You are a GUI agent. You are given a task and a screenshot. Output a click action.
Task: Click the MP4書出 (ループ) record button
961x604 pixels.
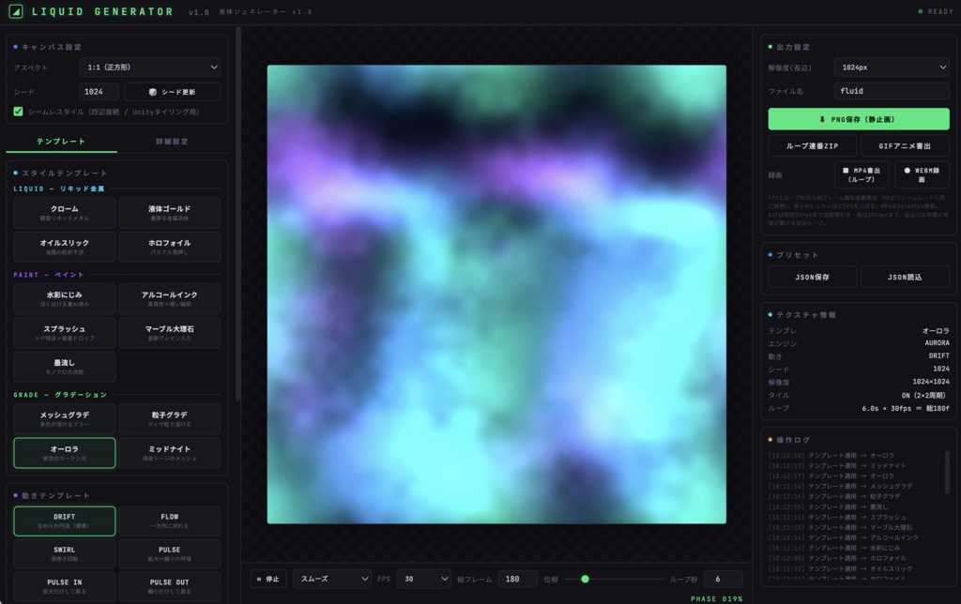pos(862,175)
